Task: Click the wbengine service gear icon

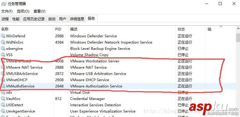Action: pos(3,49)
